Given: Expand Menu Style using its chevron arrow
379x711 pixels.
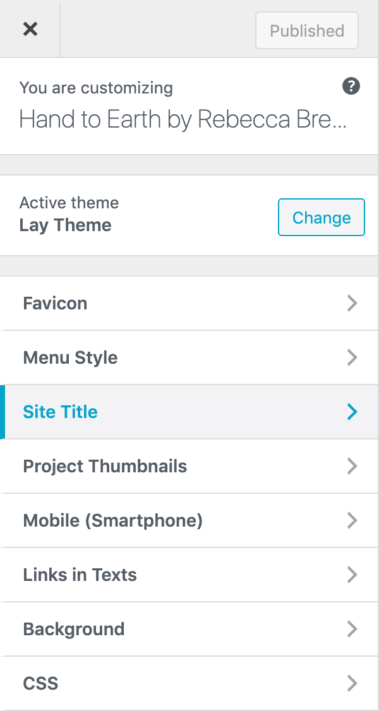Looking at the screenshot, I should pos(352,357).
